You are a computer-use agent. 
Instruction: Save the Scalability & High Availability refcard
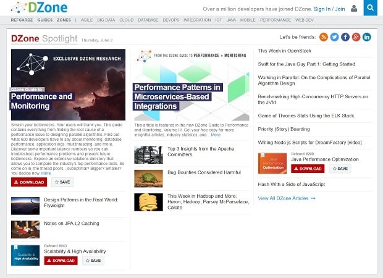point(93,261)
